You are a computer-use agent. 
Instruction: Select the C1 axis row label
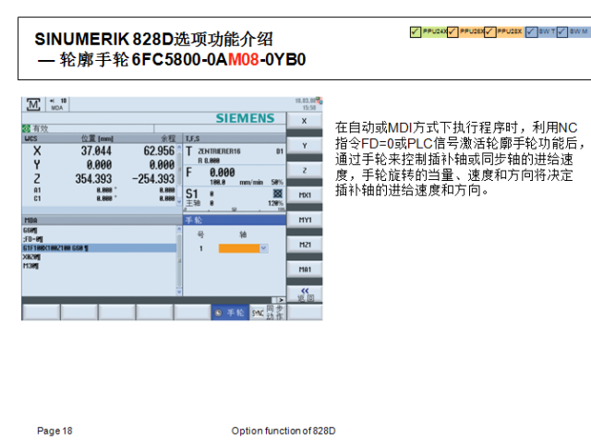point(37,198)
